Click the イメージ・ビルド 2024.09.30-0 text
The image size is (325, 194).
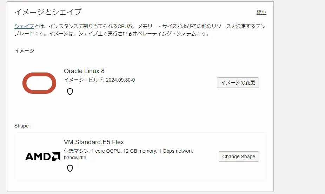click(99, 80)
